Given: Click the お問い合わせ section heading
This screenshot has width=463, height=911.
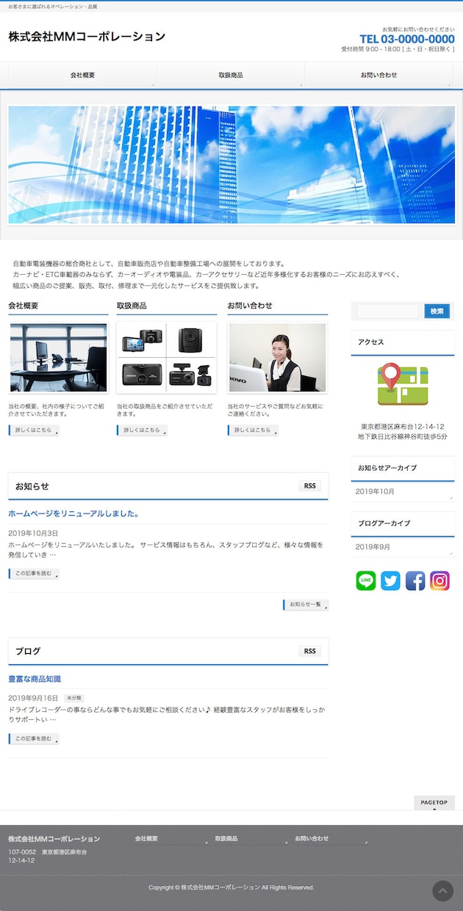Looking at the screenshot, I should coord(250,306).
